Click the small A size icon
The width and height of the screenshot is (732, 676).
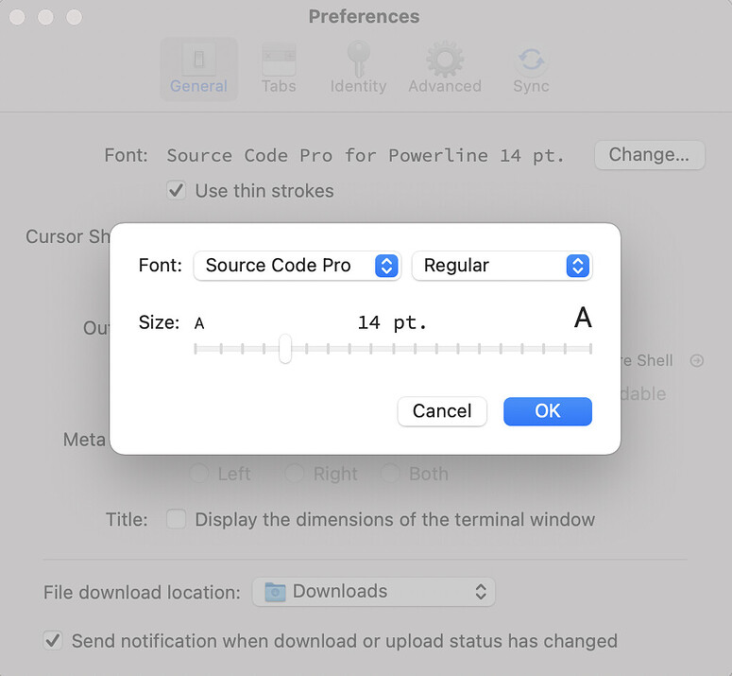199,323
